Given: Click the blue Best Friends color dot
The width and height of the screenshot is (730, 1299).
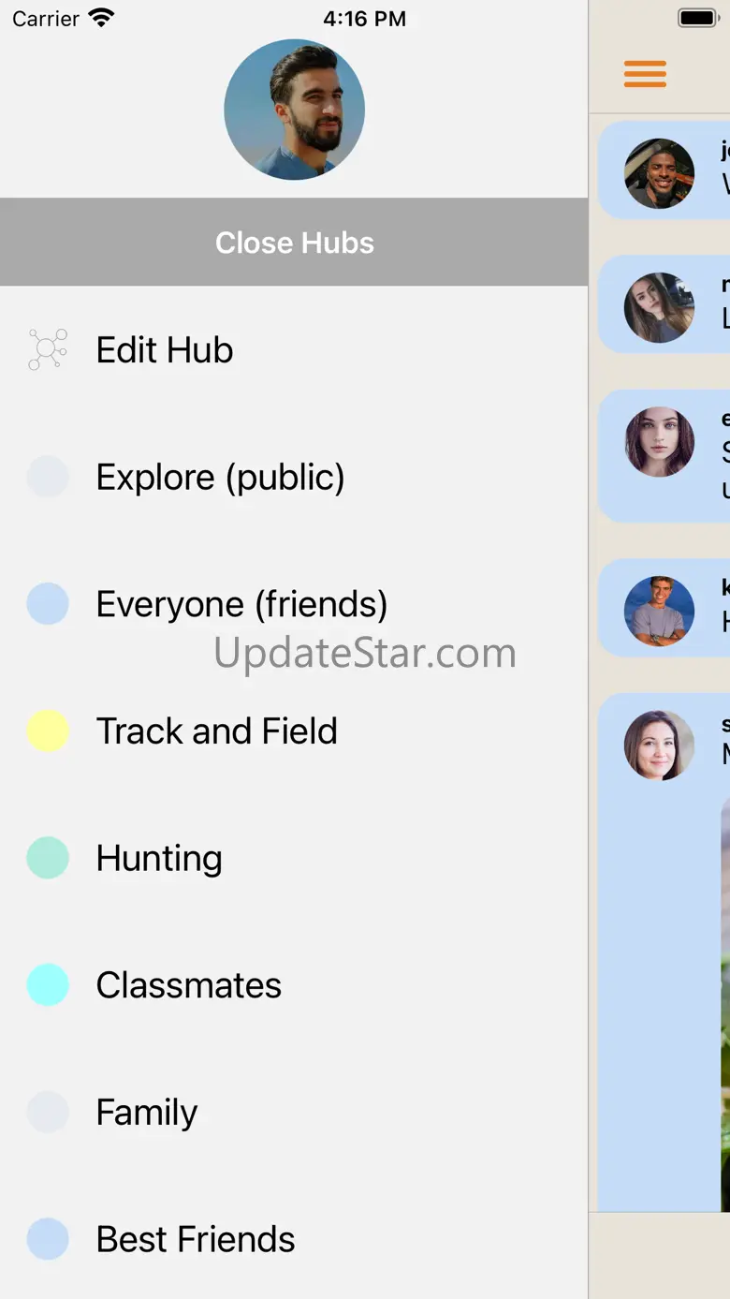Looking at the screenshot, I should [x=48, y=1239].
